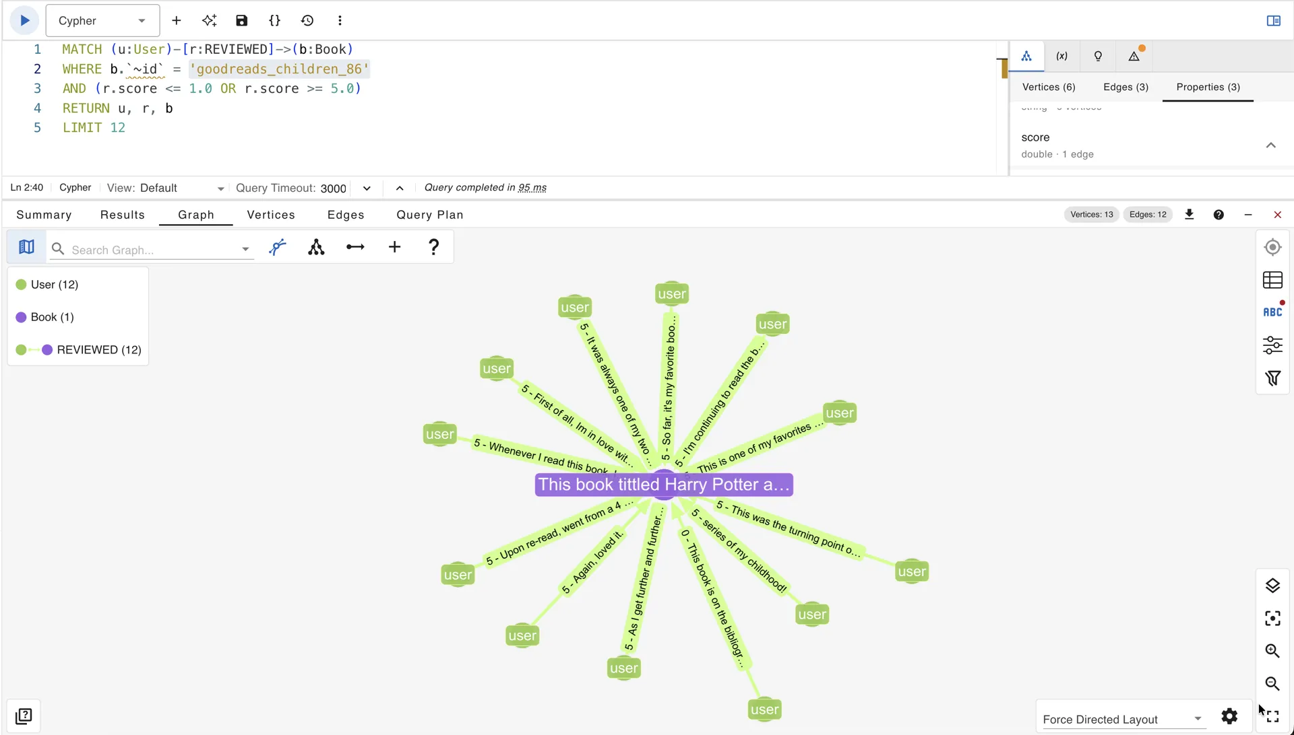Open graph layout settings gear
This screenshot has width=1294, height=735.
[x=1229, y=716]
